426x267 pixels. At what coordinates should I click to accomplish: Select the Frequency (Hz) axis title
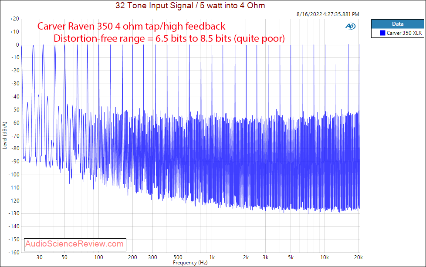pos(190,263)
